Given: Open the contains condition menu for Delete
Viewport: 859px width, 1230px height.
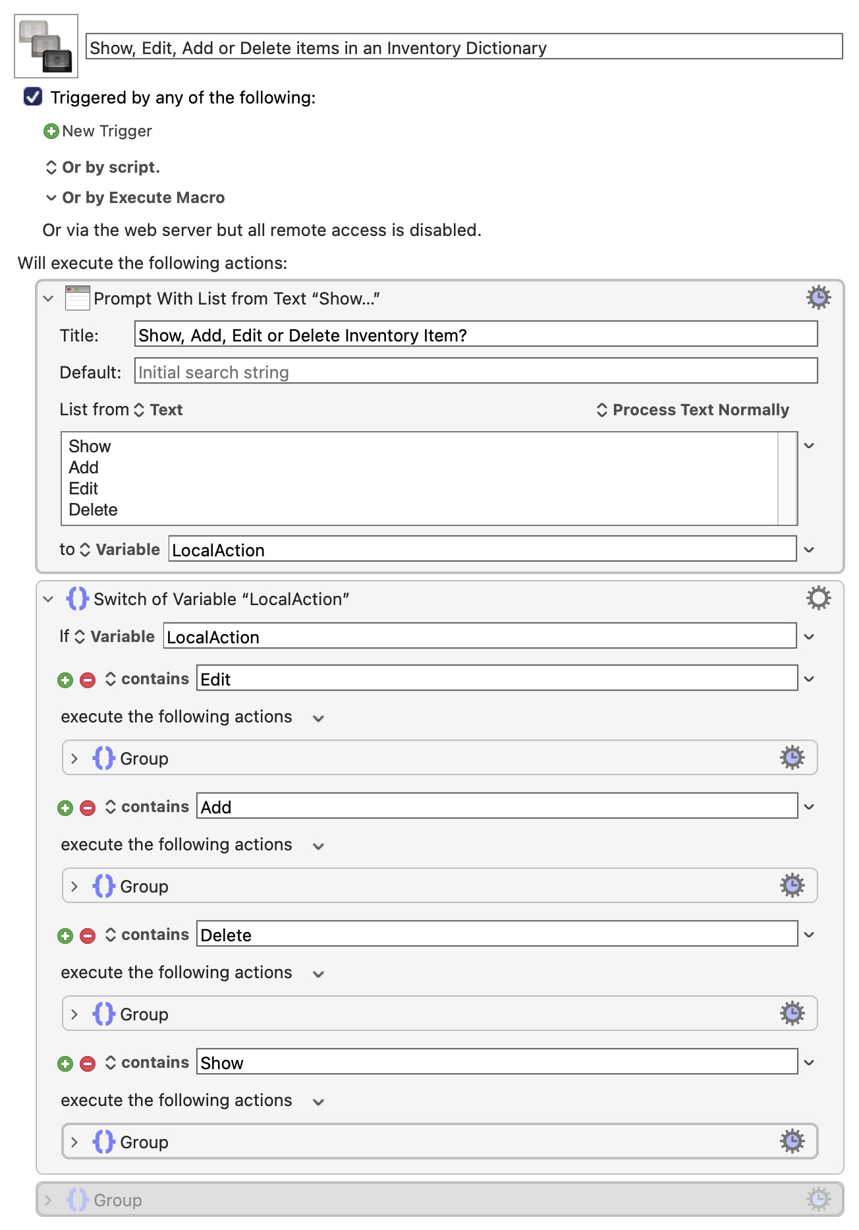Looking at the screenshot, I should click(x=148, y=935).
